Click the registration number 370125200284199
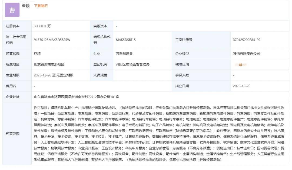 246,40
